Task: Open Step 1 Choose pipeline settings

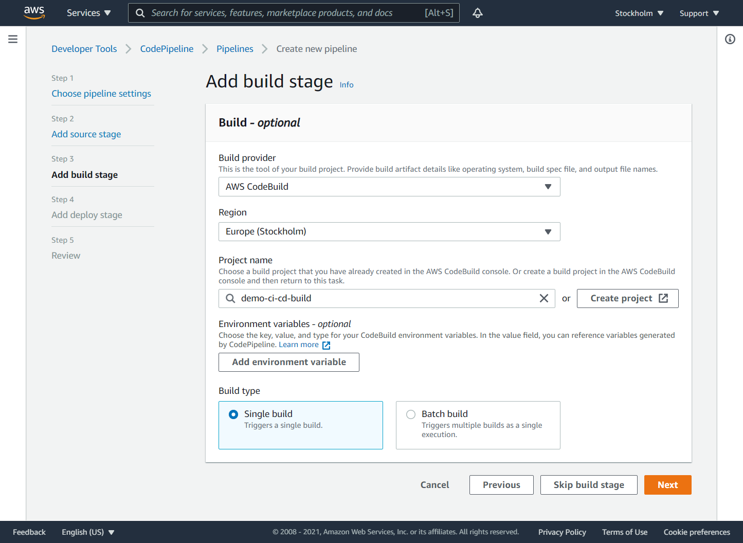Action: (101, 94)
